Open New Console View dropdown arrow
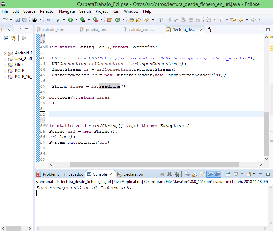Image resolution: width=273 pixels, height=231 pixels. [x=254, y=174]
